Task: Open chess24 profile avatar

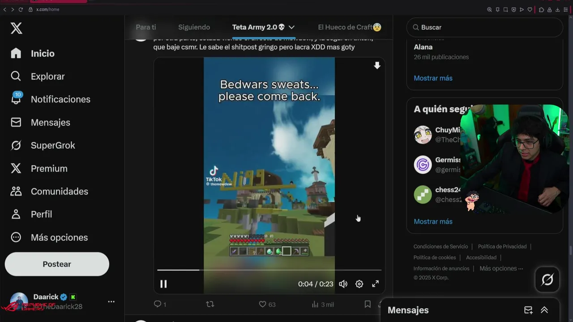Action: (423, 195)
